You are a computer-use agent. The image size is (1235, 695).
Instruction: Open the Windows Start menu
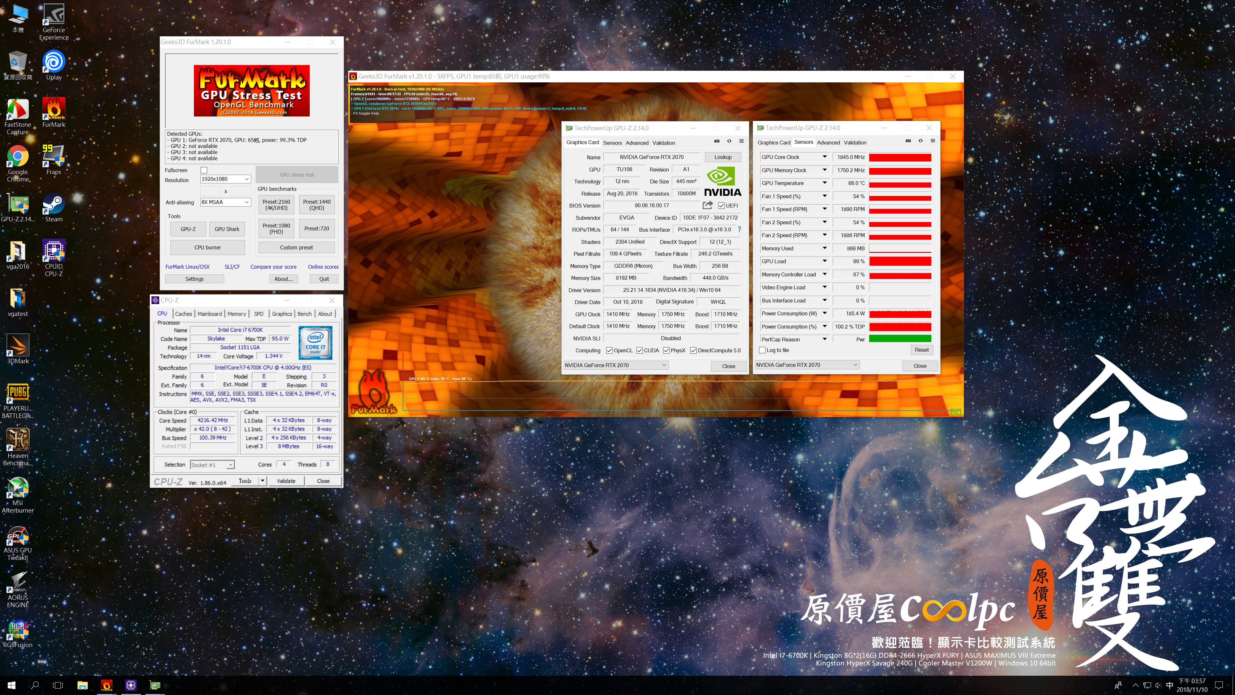point(12,685)
